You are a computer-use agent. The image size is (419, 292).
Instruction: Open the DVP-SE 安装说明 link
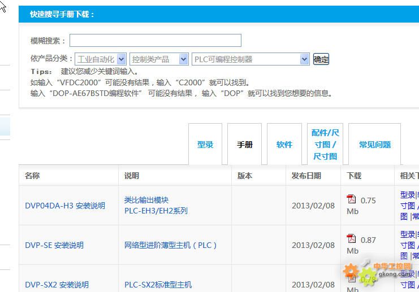[54, 245]
